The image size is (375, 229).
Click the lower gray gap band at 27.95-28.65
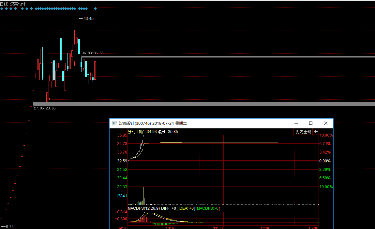coord(204,104)
